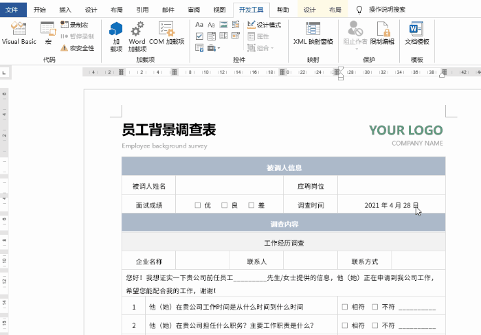481x335 pixels.
Task: Tick the 优 checkbox in 面试成绩
Action: pyautogui.click(x=198, y=205)
